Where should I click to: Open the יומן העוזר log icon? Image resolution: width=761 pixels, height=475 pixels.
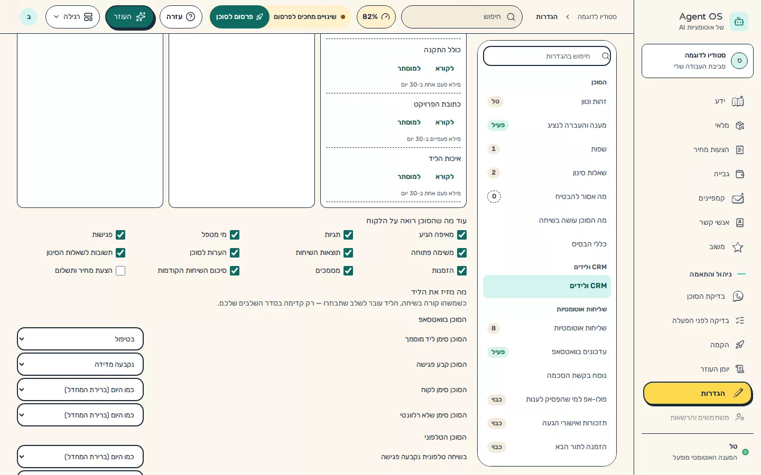click(x=739, y=369)
